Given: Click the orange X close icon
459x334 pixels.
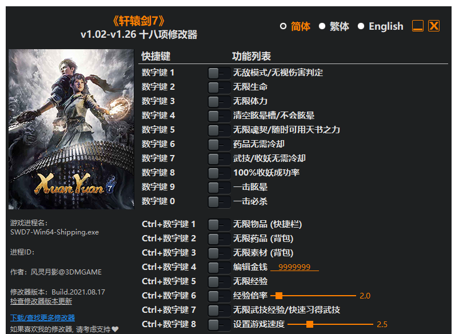Looking at the screenshot, I should click(x=434, y=26).
